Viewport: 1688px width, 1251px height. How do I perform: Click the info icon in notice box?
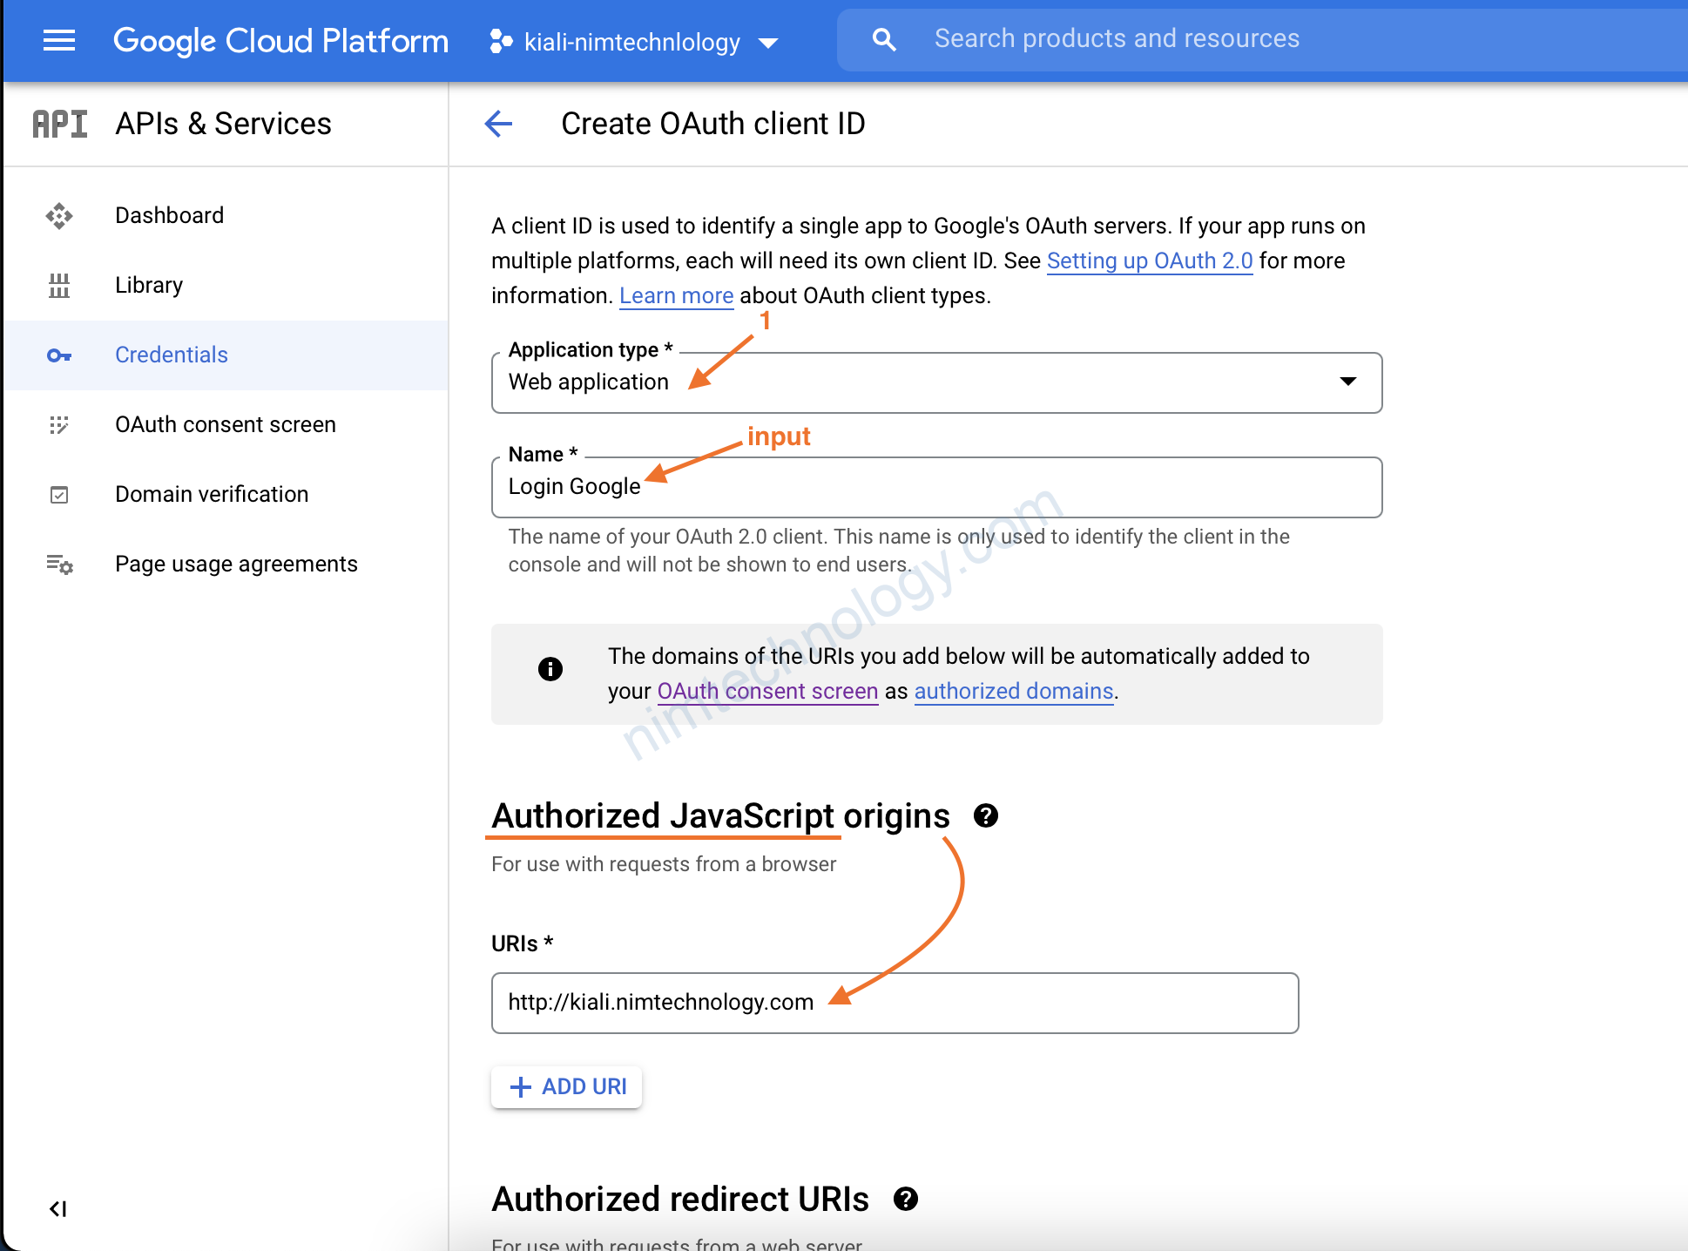tap(550, 669)
